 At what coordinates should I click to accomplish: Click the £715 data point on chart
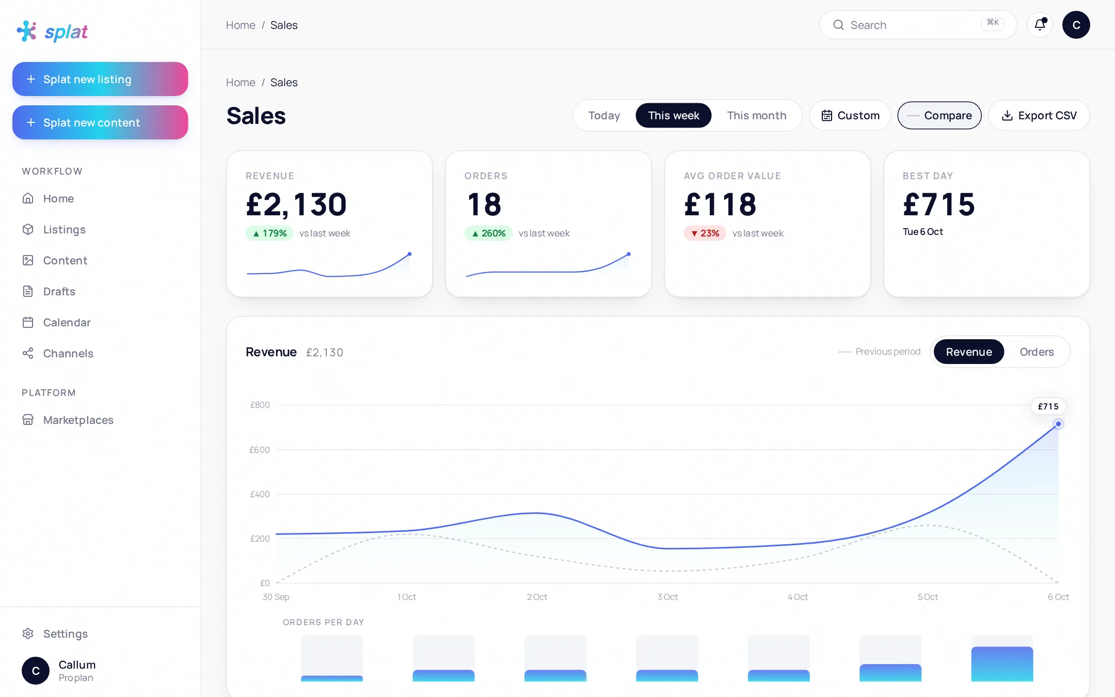(x=1058, y=424)
